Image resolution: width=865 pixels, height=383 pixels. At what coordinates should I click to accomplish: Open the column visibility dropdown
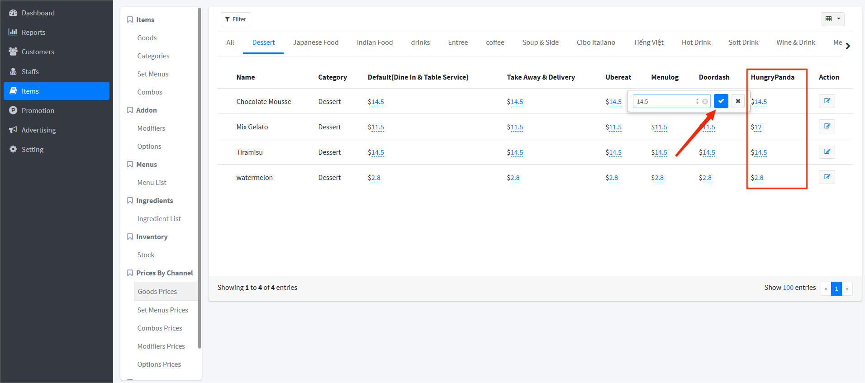click(833, 19)
